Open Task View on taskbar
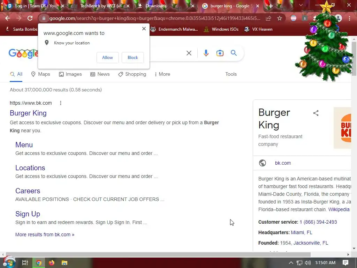Viewport: 357px width, 268px height. [25, 263]
